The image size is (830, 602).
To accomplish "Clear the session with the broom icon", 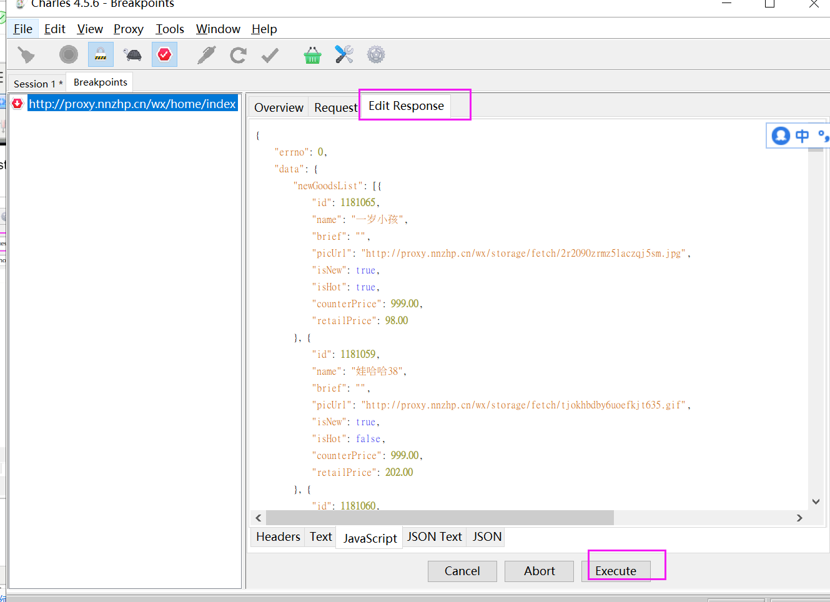I will coord(26,55).
